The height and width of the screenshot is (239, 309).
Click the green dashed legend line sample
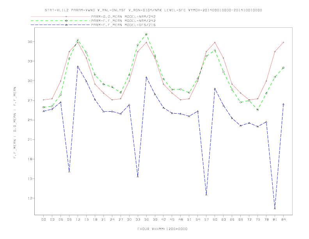pyautogui.click(x=60, y=21)
